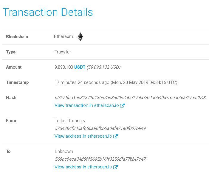This screenshot has height=172, width=209.
Task: Click external-link icon beside View transaction
Action: (122, 105)
